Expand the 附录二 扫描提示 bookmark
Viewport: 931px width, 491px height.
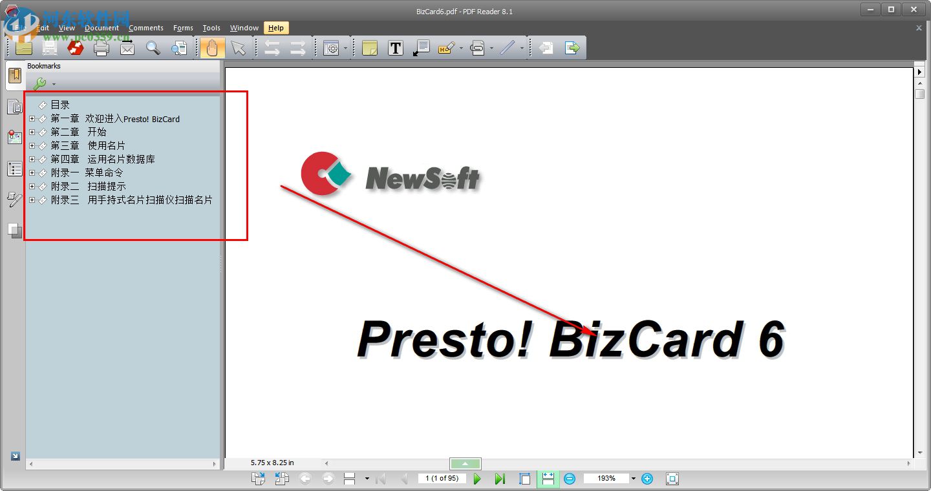(32, 186)
